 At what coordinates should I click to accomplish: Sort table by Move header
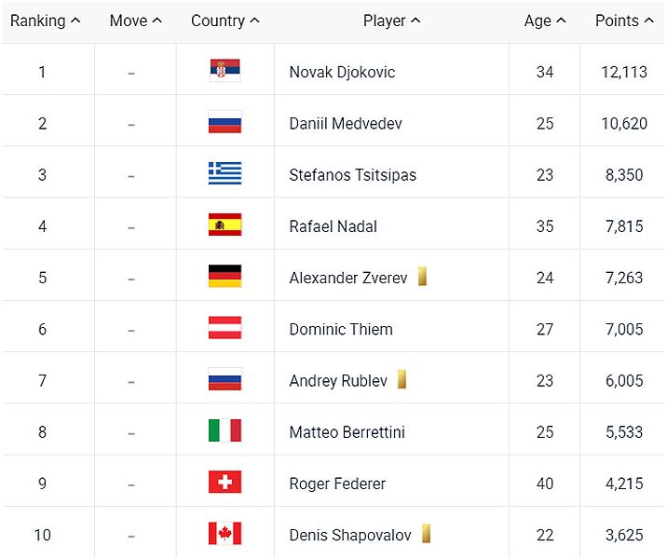point(136,20)
